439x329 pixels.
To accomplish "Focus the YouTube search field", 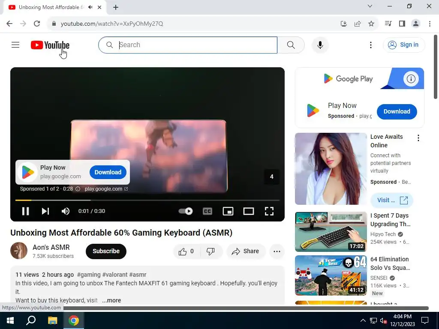I will tap(188, 45).
